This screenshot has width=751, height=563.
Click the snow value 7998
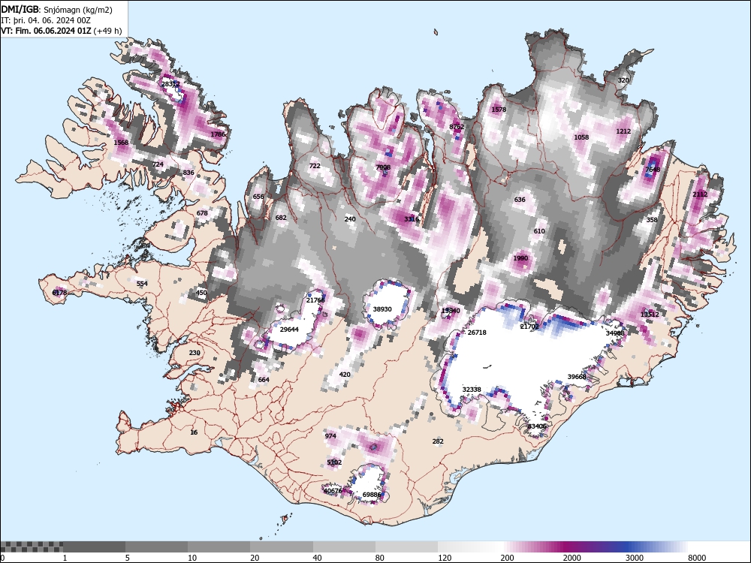(383, 167)
